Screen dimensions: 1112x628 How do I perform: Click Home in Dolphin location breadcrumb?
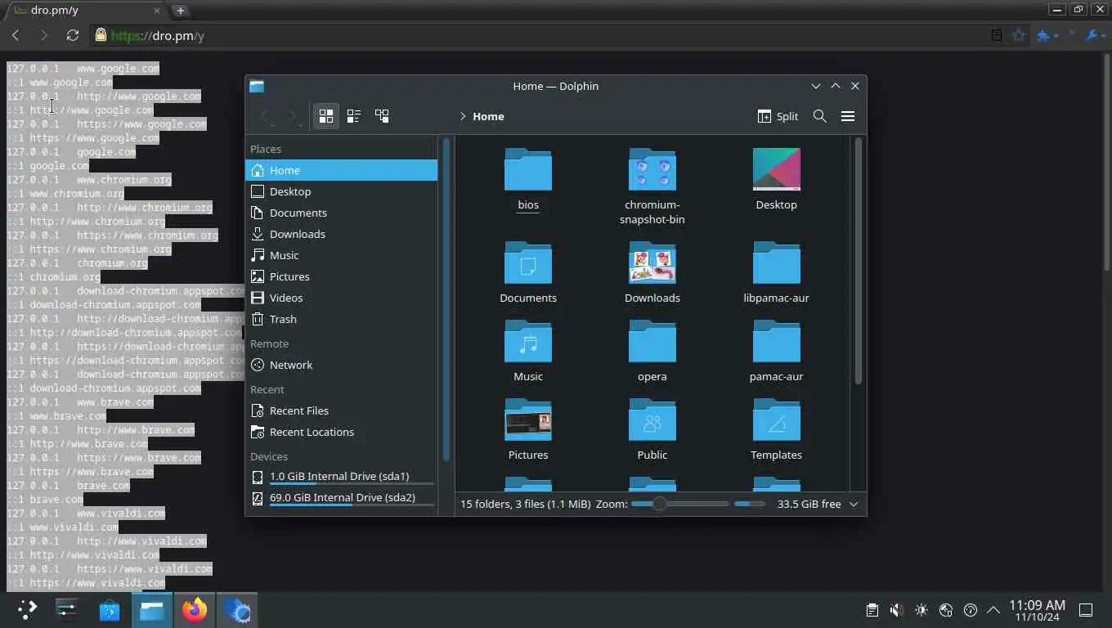coord(488,116)
